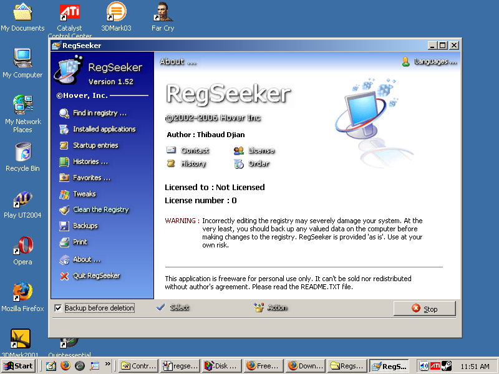499x374 pixels.
Task: Click the Tweaks Windows flag icon
Action: pos(64,194)
